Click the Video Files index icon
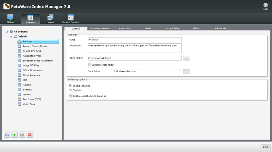The width and height of the screenshot is (272, 152). point(19,104)
